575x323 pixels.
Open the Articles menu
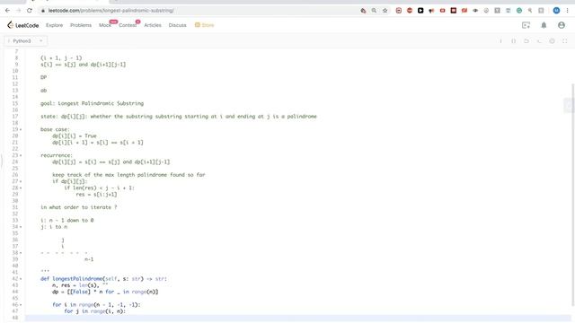[153, 25]
